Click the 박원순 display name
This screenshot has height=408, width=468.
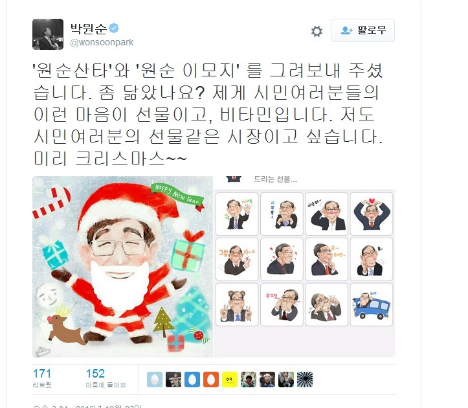pos(89,28)
